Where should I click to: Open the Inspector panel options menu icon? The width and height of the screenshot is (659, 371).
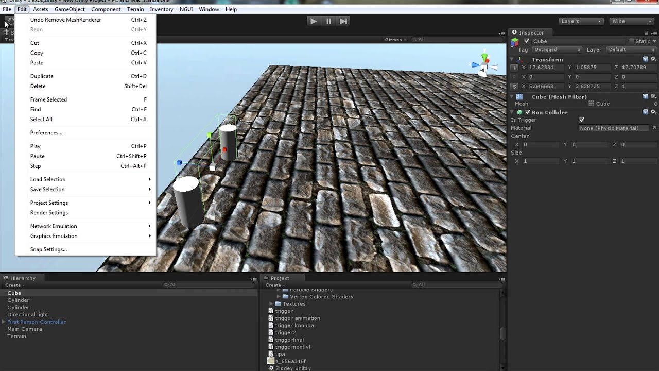(x=654, y=33)
